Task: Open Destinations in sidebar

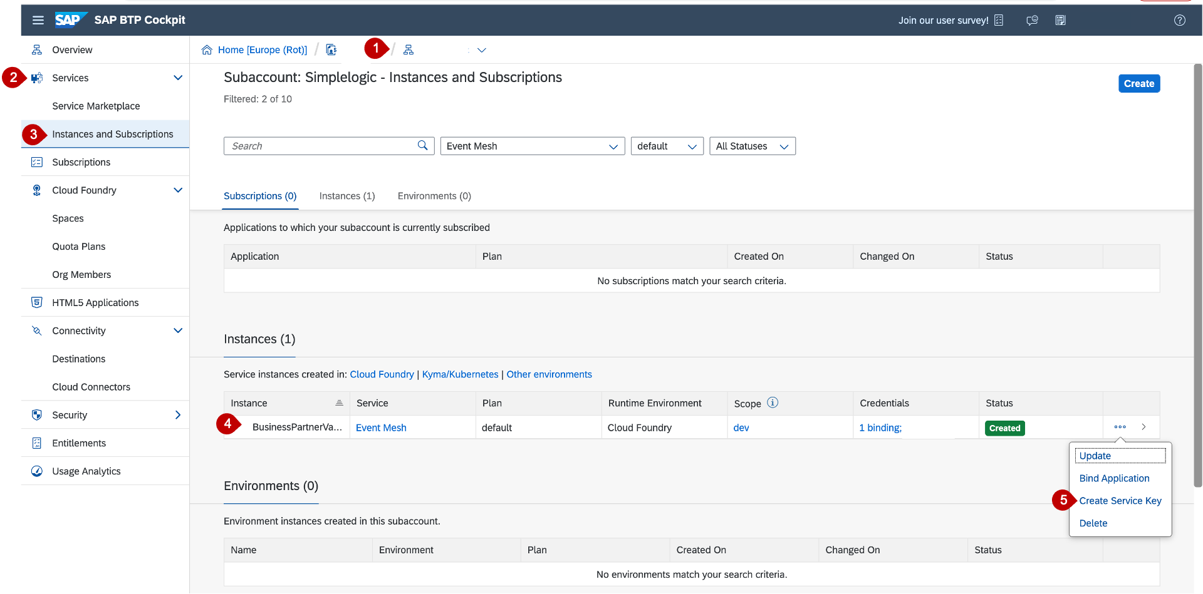Action: coord(78,359)
